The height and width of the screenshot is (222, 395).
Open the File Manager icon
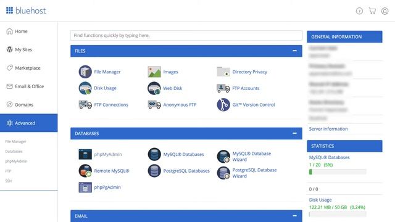coord(85,72)
